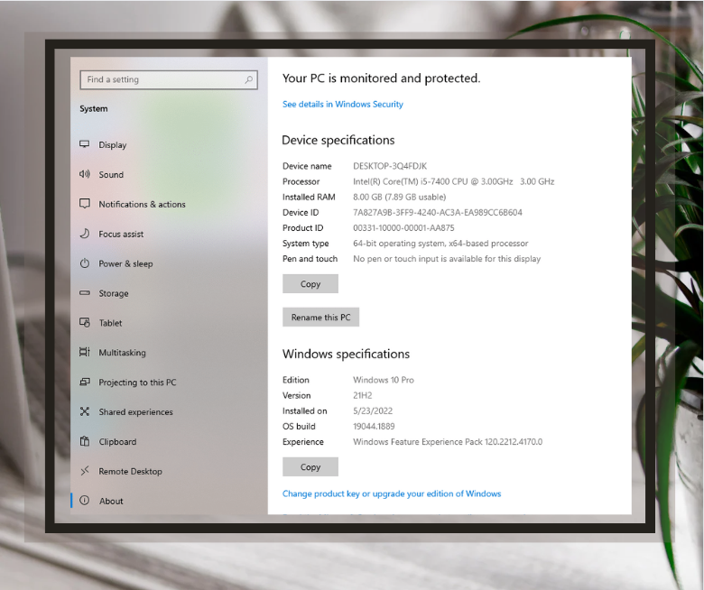Image resolution: width=704 pixels, height=590 pixels.
Task: Click the No pen or touch input text
Action: [447, 258]
